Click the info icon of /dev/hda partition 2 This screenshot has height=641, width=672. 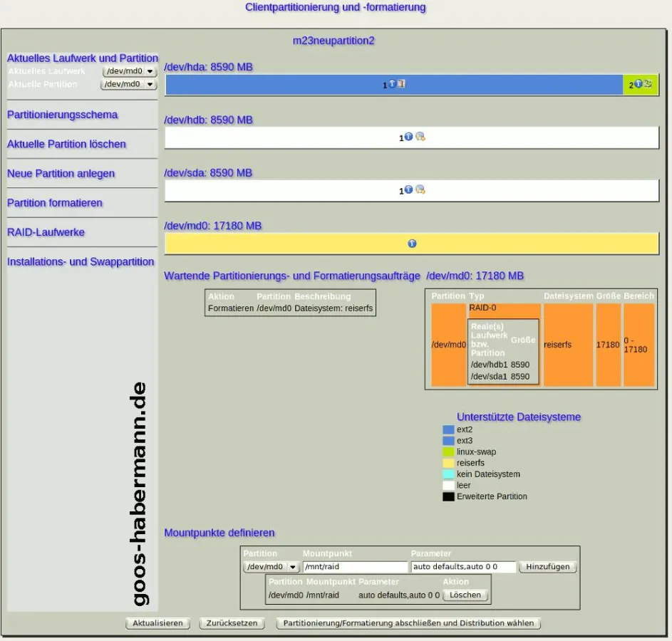pyautogui.click(x=639, y=84)
